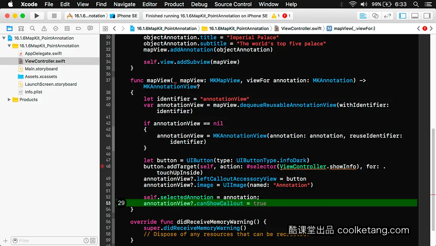Run the project with the Play button
436x246 pixels.
pos(36,16)
